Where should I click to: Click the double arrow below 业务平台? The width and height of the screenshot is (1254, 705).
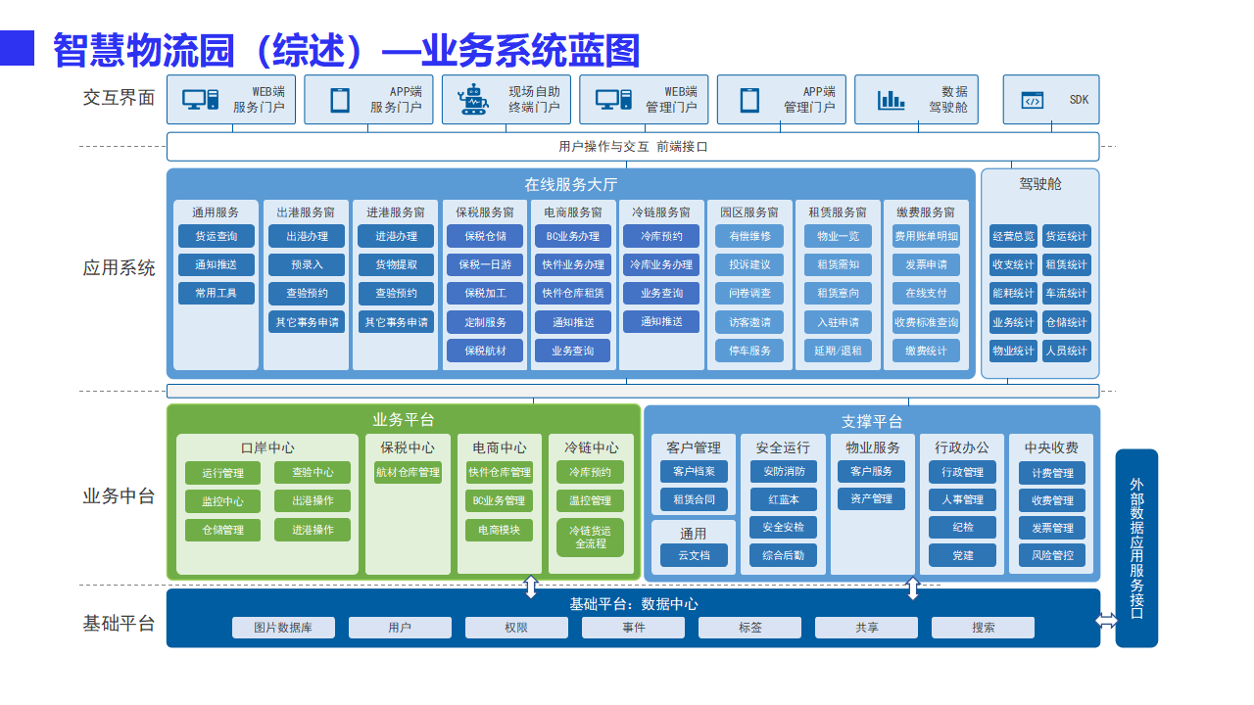pos(531,587)
